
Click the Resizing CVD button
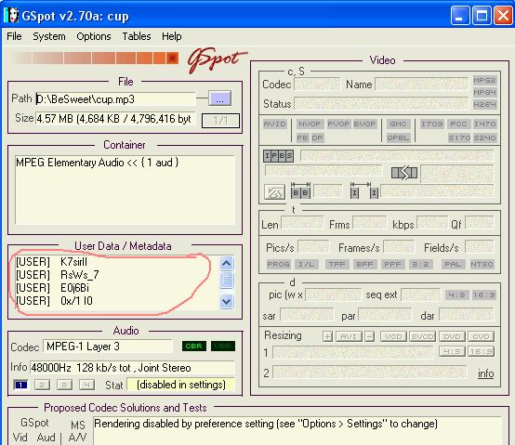click(x=481, y=336)
